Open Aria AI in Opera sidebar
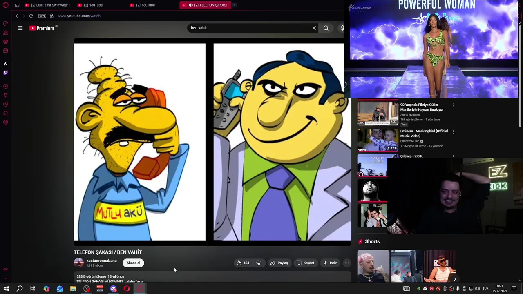 (6, 64)
